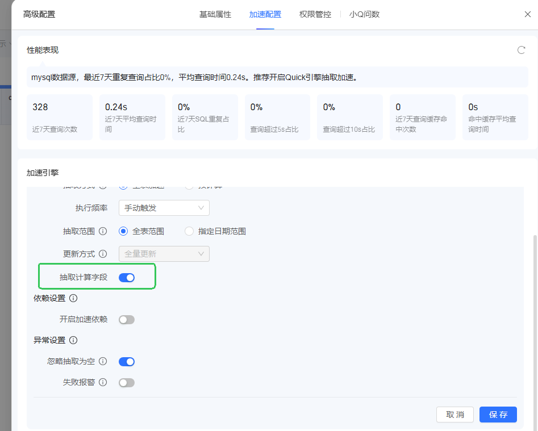
Task: Click info icon next to 异常设置
Action: 73,340
